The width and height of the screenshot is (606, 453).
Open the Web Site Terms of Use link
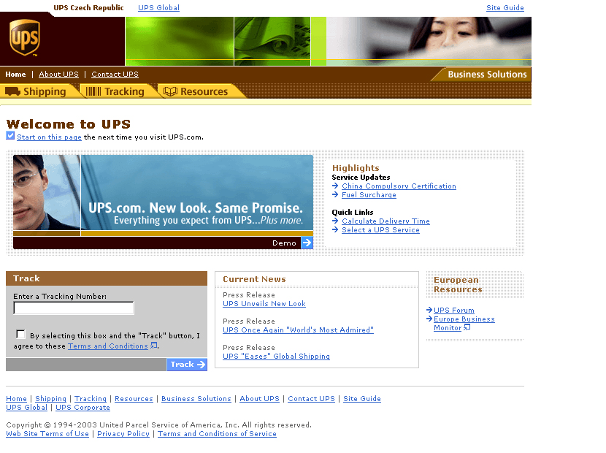pos(47,434)
